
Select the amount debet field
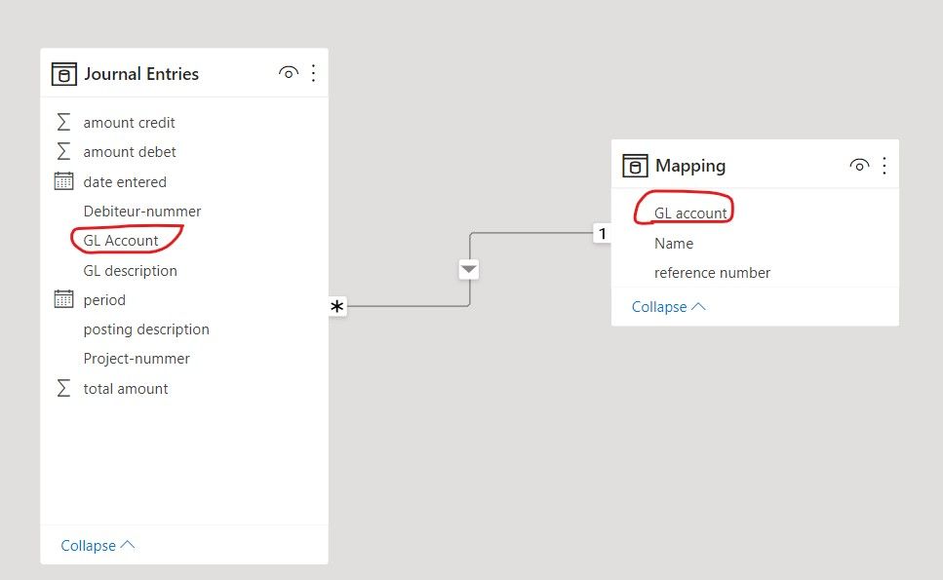coord(130,152)
